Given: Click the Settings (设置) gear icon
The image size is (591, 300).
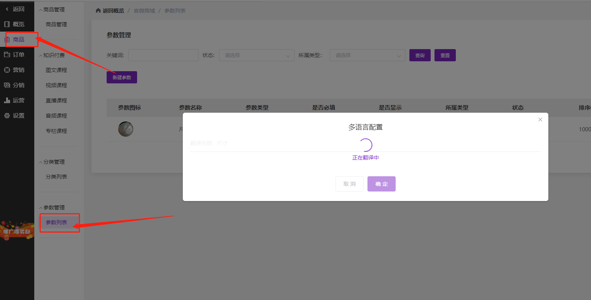Looking at the screenshot, I should 7,116.
